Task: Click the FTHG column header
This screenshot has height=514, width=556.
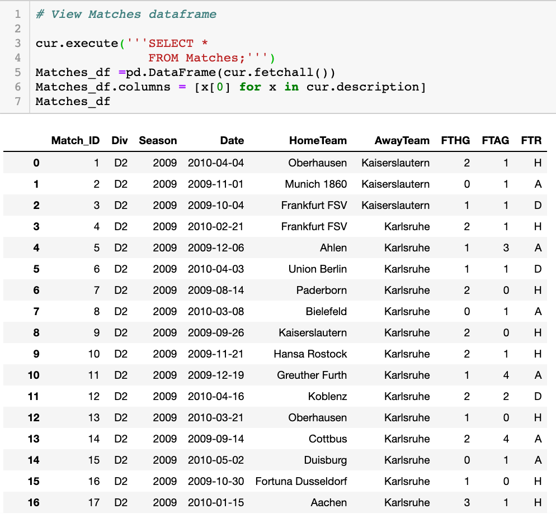Action: coord(456,141)
